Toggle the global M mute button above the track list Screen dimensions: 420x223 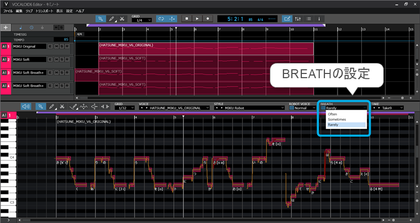tap(56, 28)
